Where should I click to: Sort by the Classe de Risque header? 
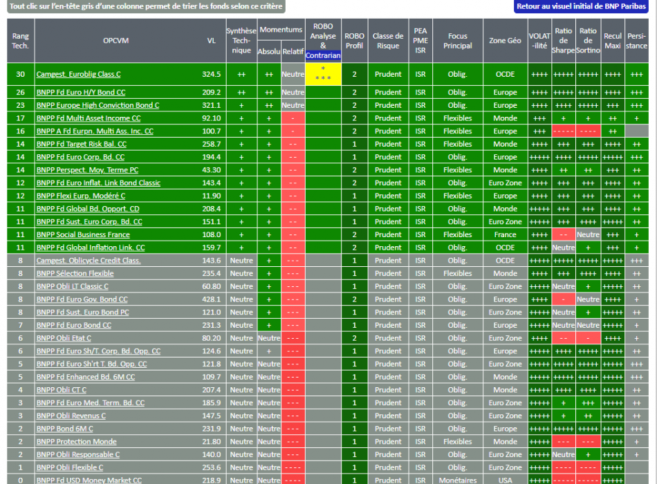click(x=388, y=41)
